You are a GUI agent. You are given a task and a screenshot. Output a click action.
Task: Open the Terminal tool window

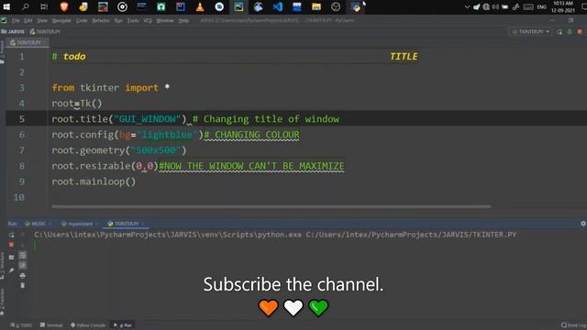(x=51, y=325)
